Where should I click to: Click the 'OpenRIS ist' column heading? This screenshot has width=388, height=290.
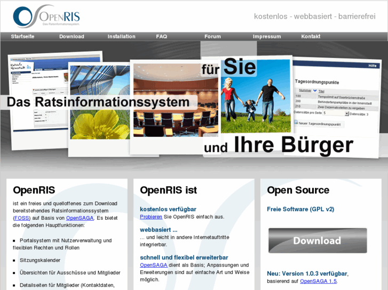tap(169, 190)
